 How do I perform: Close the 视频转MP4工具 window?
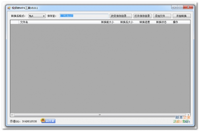(x=188, y=7)
